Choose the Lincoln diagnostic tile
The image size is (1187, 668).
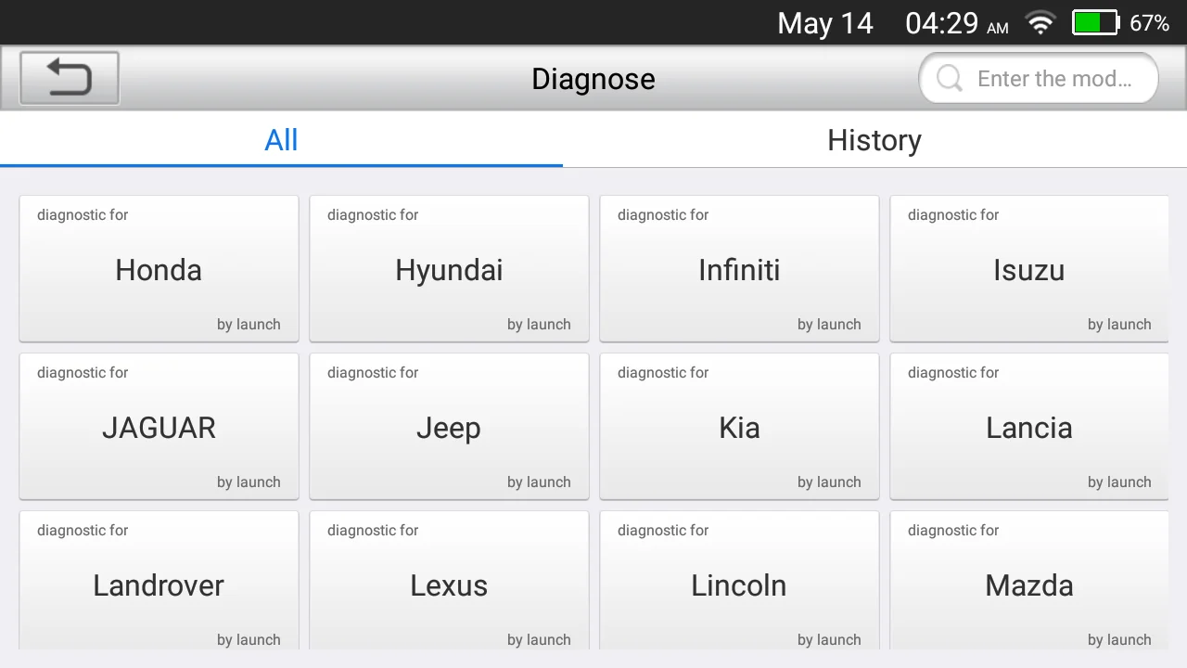tap(739, 581)
